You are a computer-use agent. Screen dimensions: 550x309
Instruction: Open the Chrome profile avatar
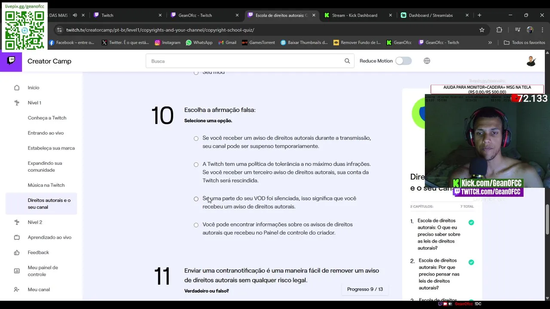click(x=530, y=30)
